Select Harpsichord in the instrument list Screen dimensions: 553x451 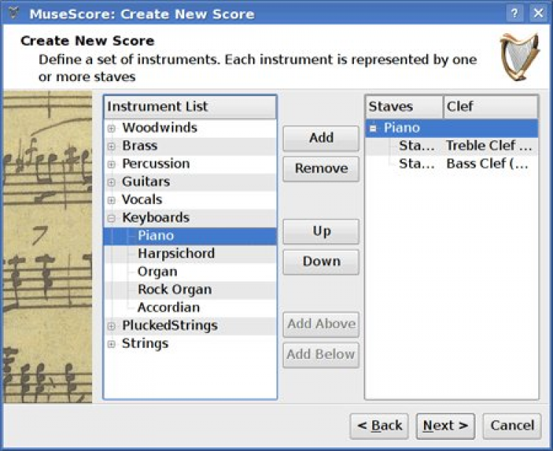tap(176, 254)
